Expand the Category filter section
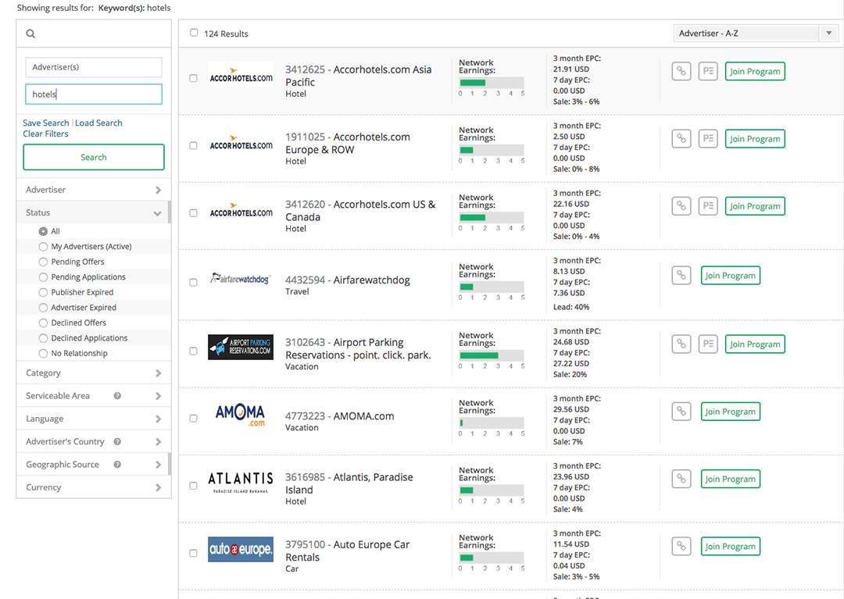The width and height of the screenshot is (844, 599). pyautogui.click(x=94, y=373)
